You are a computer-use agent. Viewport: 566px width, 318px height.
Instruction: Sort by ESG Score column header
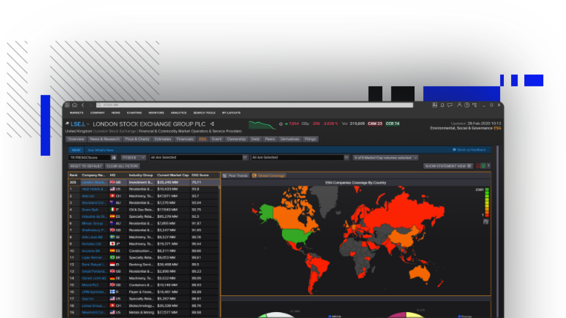pyautogui.click(x=200, y=175)
